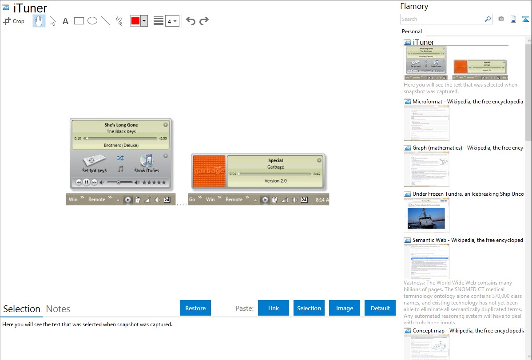Open Graph (mathematics) Wikipedia snapshot title

click(x=468, y=148)
